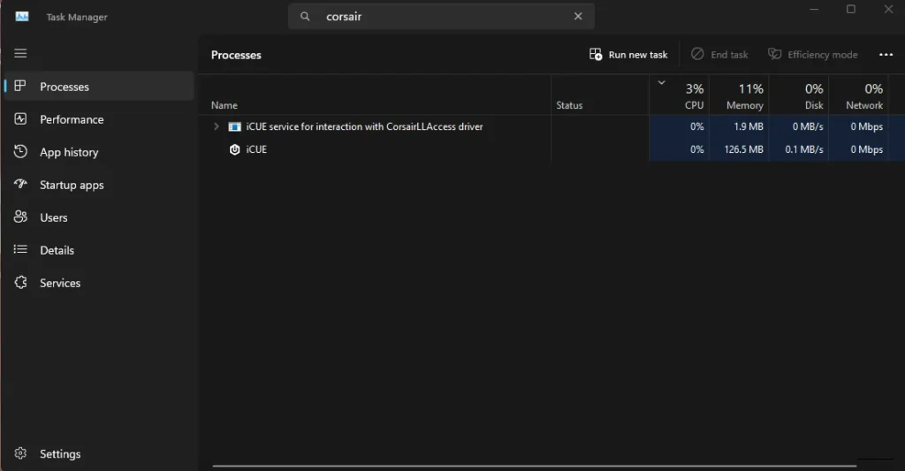Click the App history clock icon
The image size is (905, 471).
[x=20, y=152]
